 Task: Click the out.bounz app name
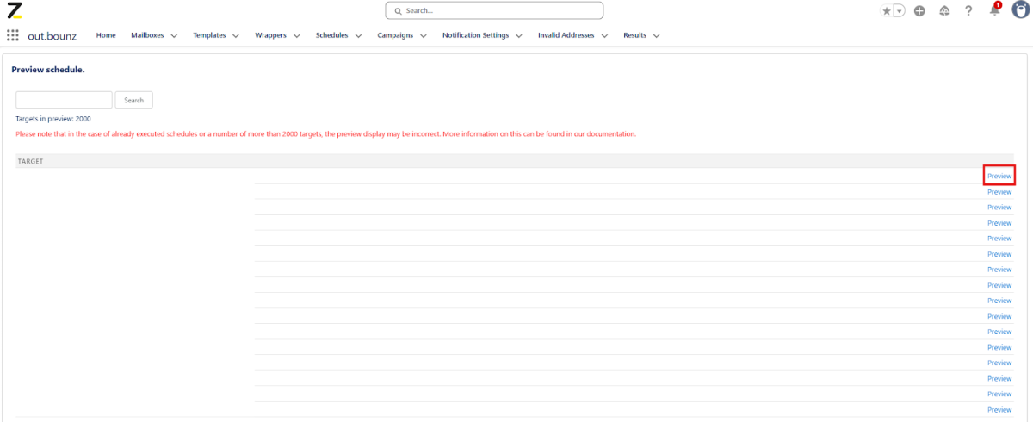pyautogui.click(x=53, y=36)
